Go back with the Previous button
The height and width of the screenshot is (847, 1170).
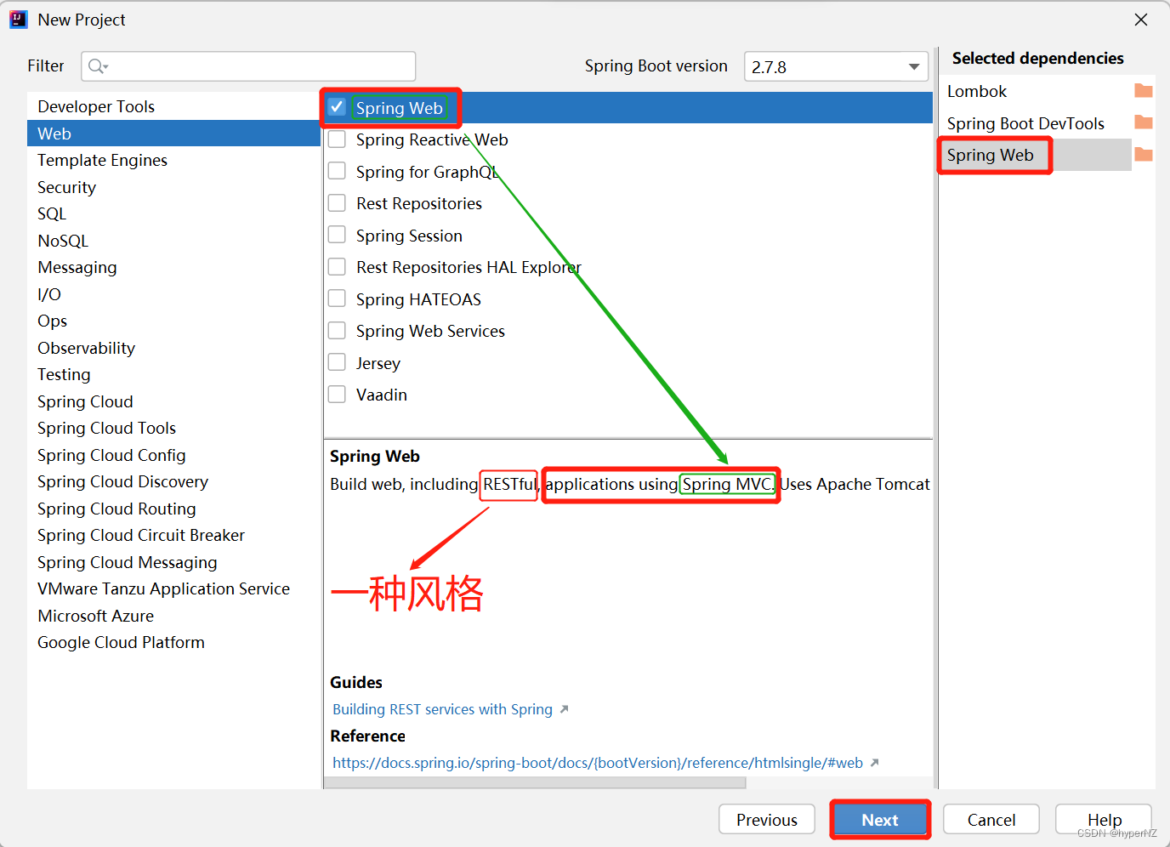coord(767,820)
